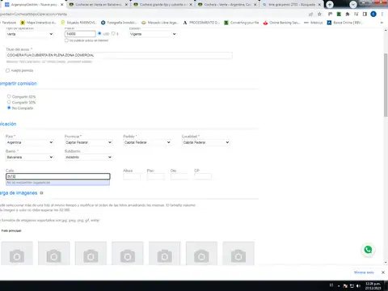This screenshot has height=291, width=388.
Task: Click the tab search chevron button
Action: click(x=353, y=4)
